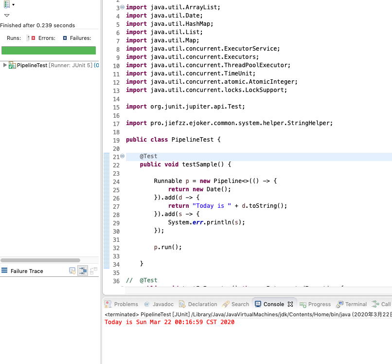Click the blue Failures icon
This screenshot has height=364, width=392.
click(x=65, y=38)
